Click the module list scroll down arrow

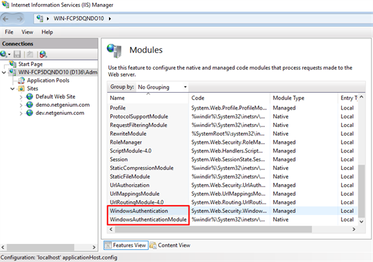362,222
